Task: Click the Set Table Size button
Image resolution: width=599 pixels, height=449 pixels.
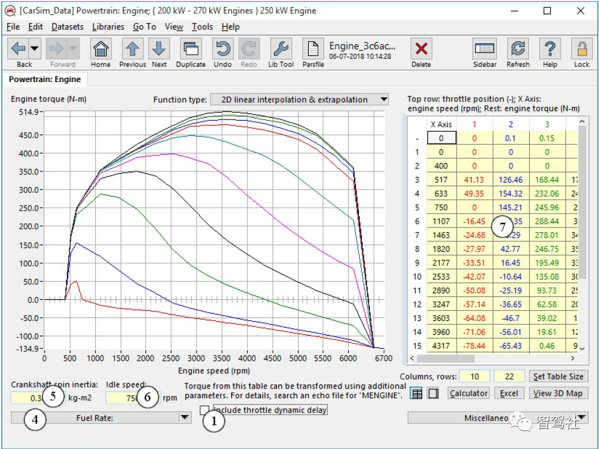Action: click(557, 377)
